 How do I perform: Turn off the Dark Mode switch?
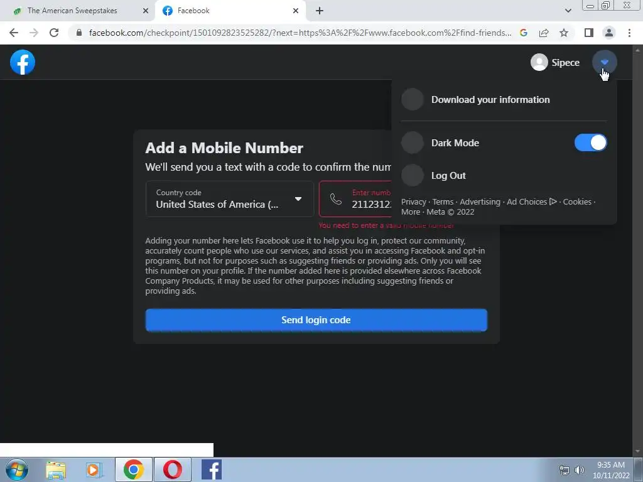[x=590, y=142]
